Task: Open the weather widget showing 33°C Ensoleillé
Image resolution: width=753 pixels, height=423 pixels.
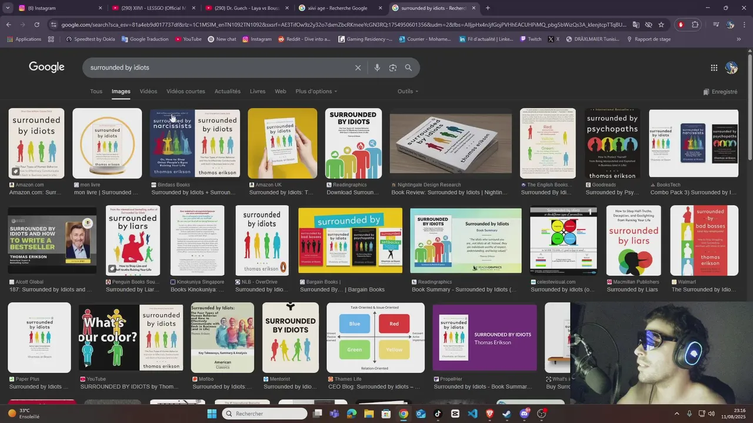Action: (x=24, y=414)
